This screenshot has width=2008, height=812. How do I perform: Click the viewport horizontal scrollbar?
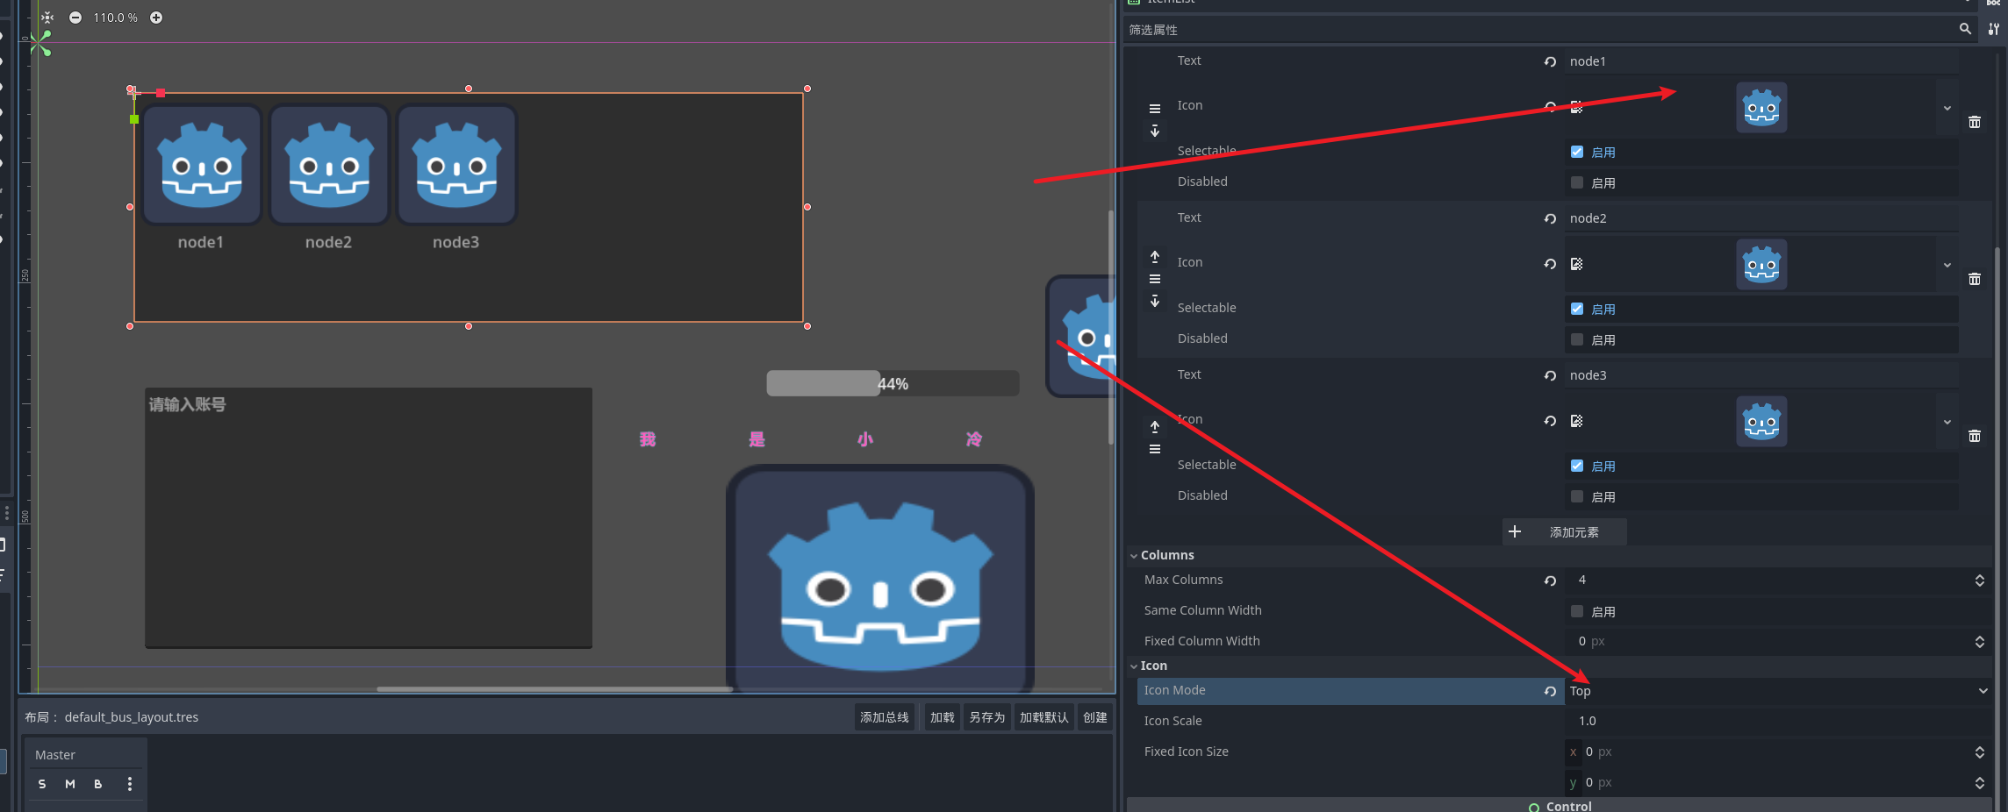pyautogui.click(x=555, y=689)
